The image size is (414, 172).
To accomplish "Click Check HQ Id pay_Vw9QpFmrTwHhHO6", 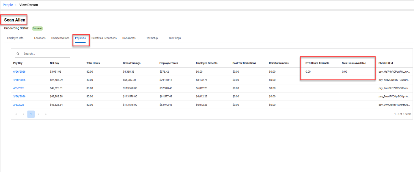I will (394, 105).
